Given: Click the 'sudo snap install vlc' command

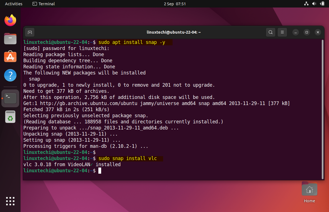Looking at the screenshot, I should pyautogui.click(x=128, y=158).
